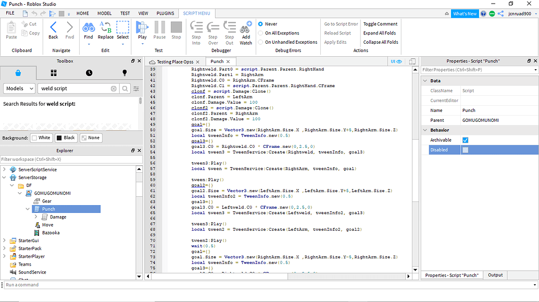Select the Never exceptions radio button

tap(260, 24)
